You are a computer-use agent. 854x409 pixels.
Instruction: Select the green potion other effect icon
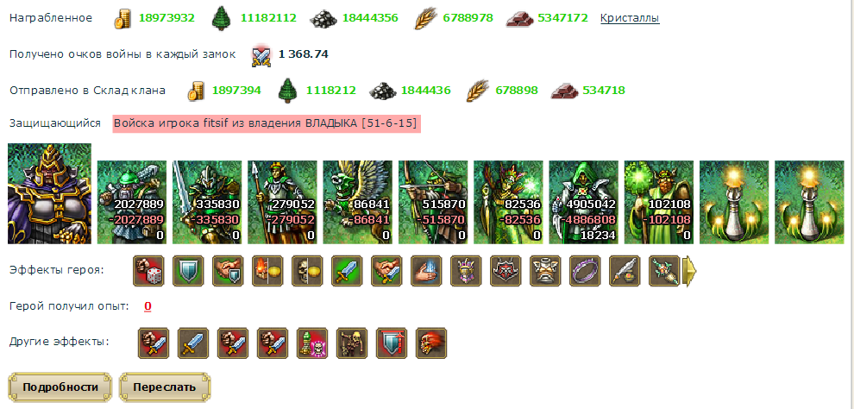312,343
